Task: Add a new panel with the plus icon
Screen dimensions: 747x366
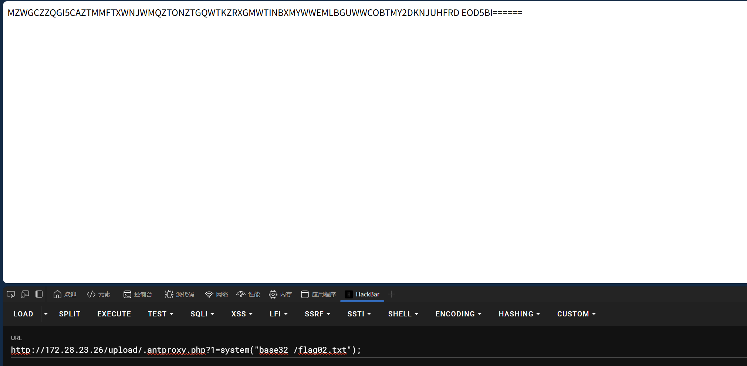Action: pos(391,294)
